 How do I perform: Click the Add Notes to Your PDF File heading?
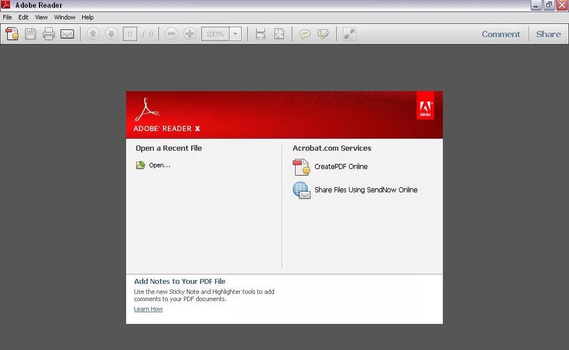179,281
